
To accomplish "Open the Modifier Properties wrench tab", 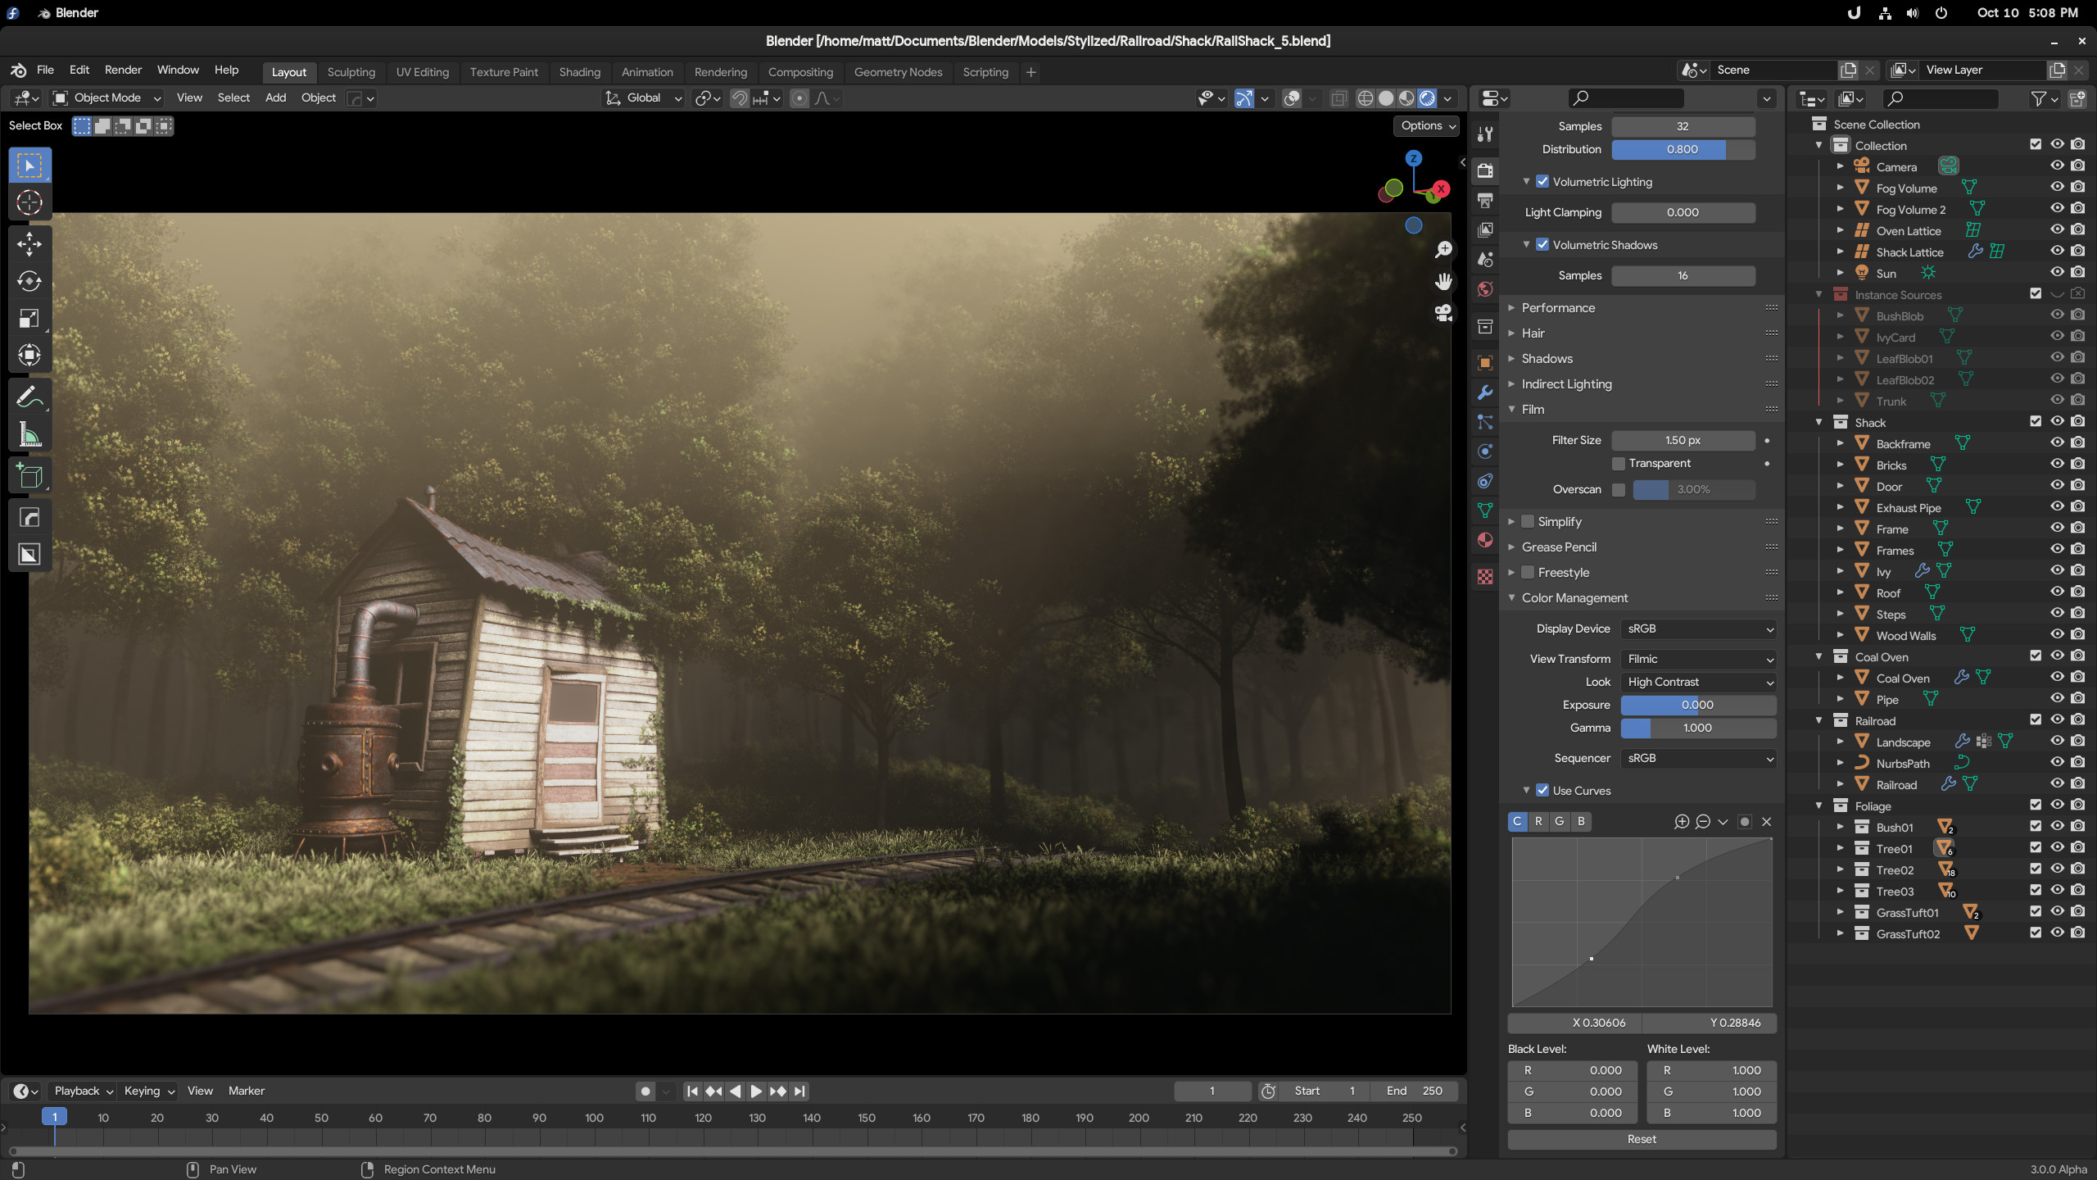I will click(1484, 393).
